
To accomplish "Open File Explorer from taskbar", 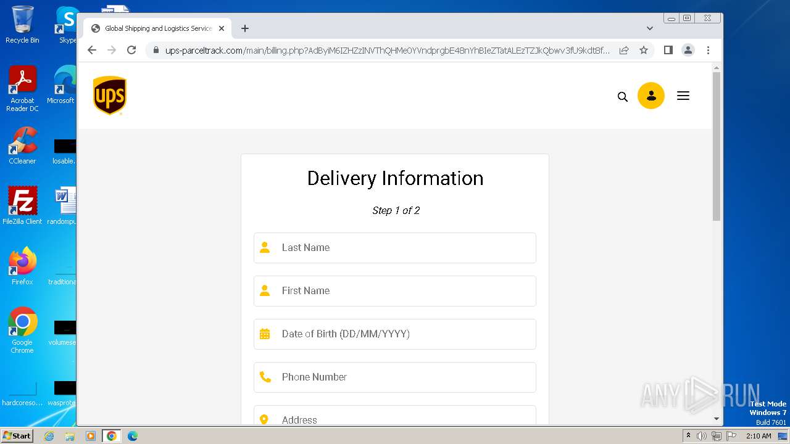I will [70, 436].
